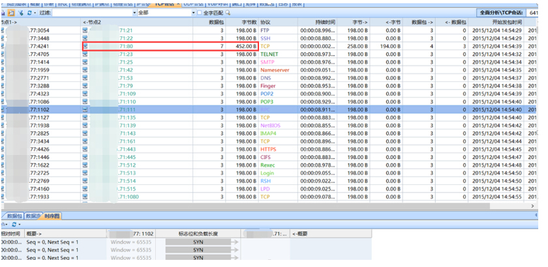The image size is (548, 267).
Task: Click the host icon in the 71:21 row
Action: [85, 31]
